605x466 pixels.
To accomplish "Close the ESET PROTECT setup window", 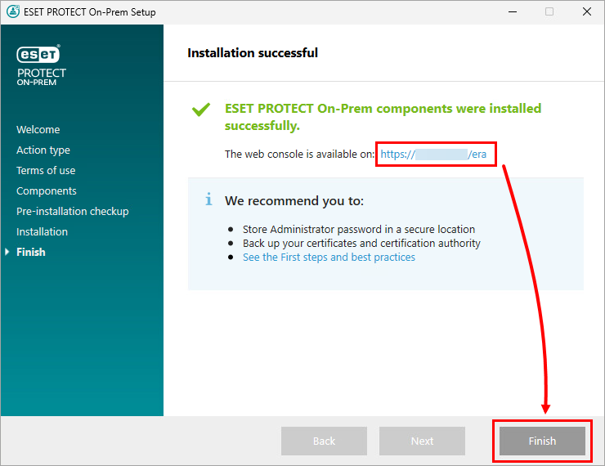I will [586, 12].
